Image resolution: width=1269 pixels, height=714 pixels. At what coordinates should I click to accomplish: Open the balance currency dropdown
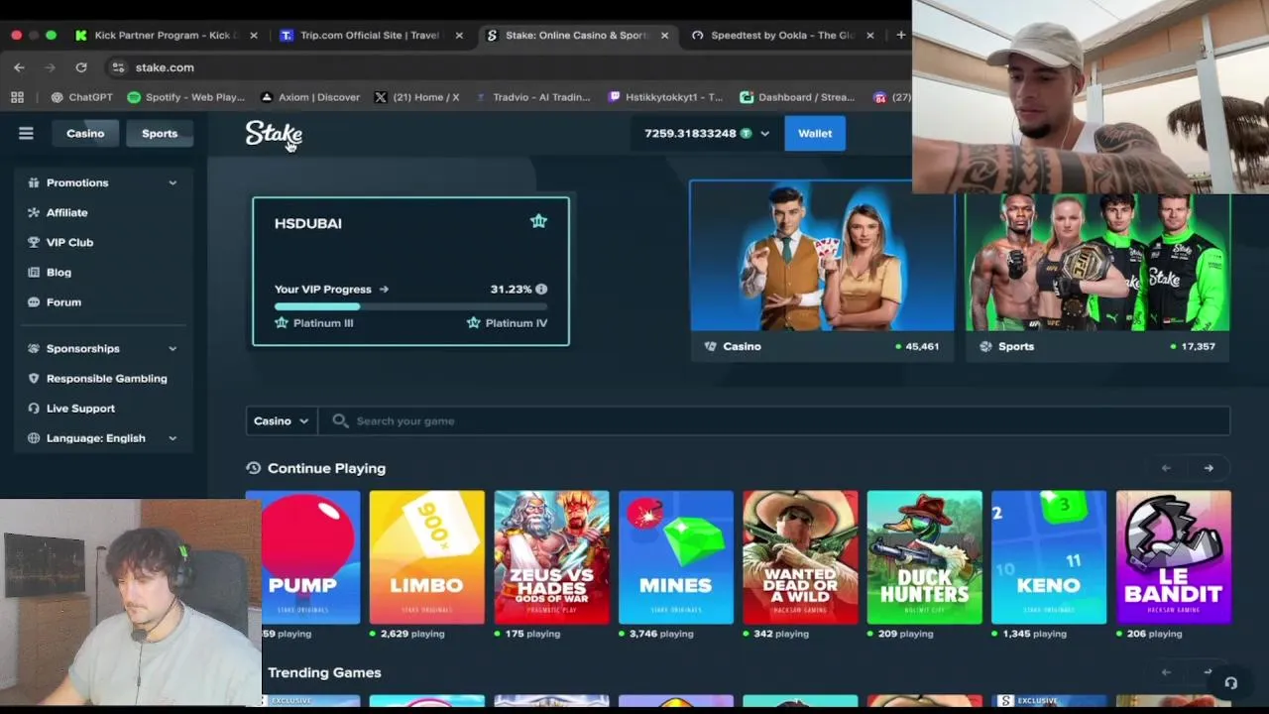pyautogui.click(x=764, y=133)
